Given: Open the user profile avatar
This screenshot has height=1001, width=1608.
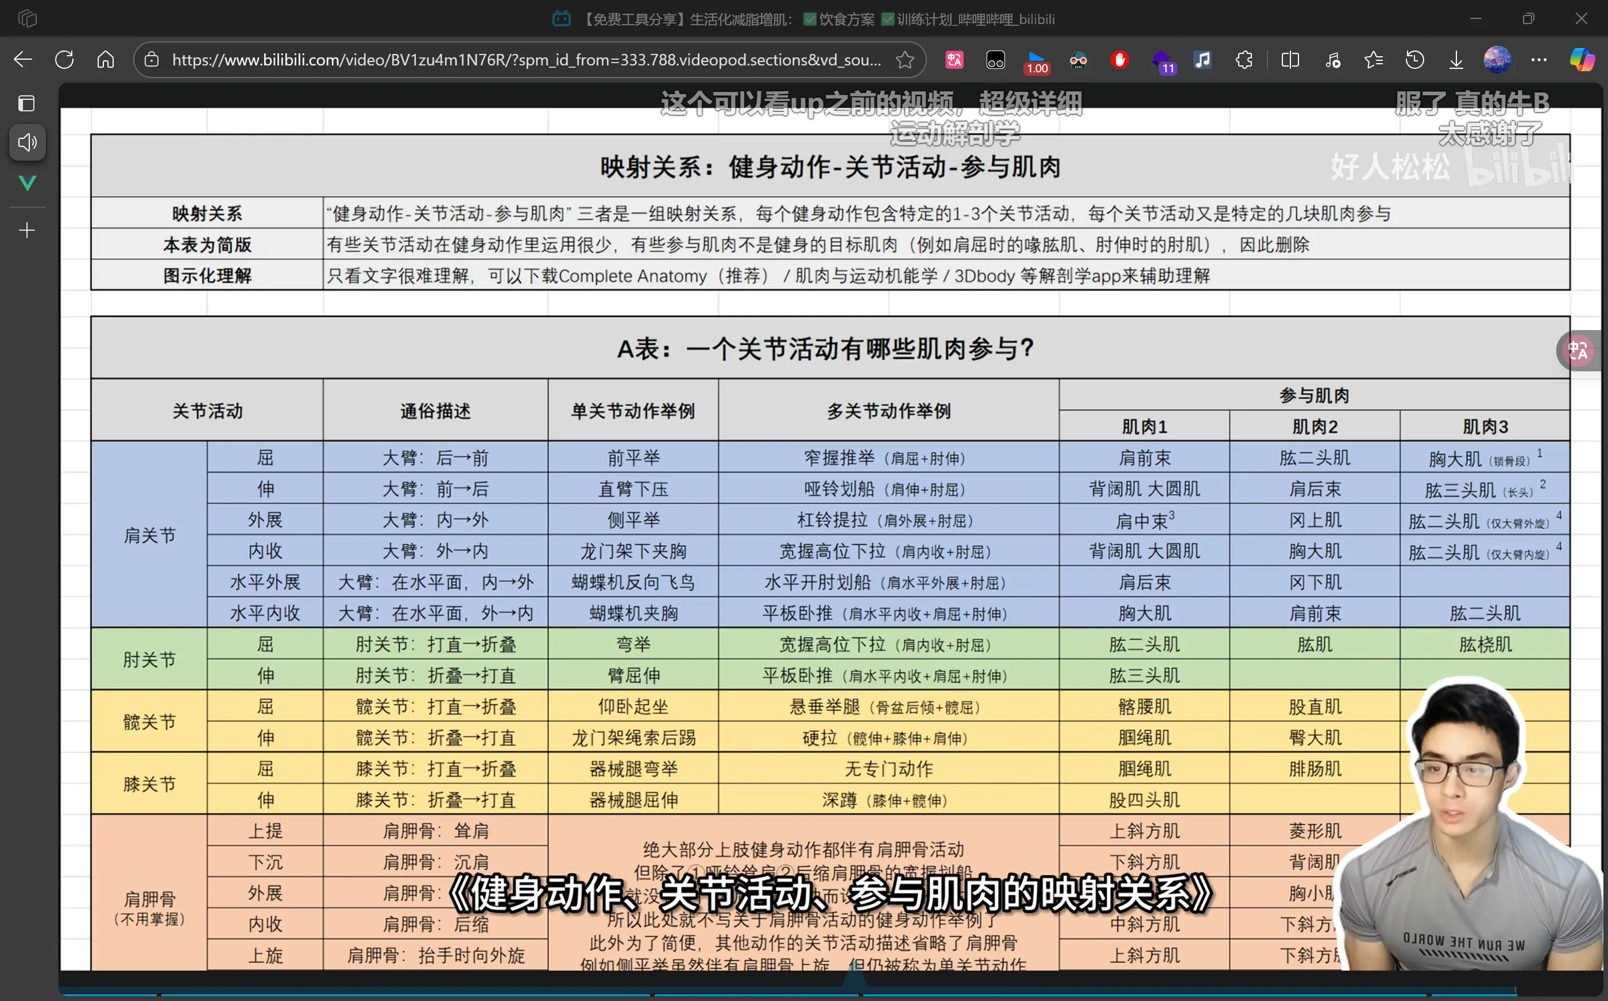Looking at the screenshot, I should pyautogui.click(x=1497, y=60).
